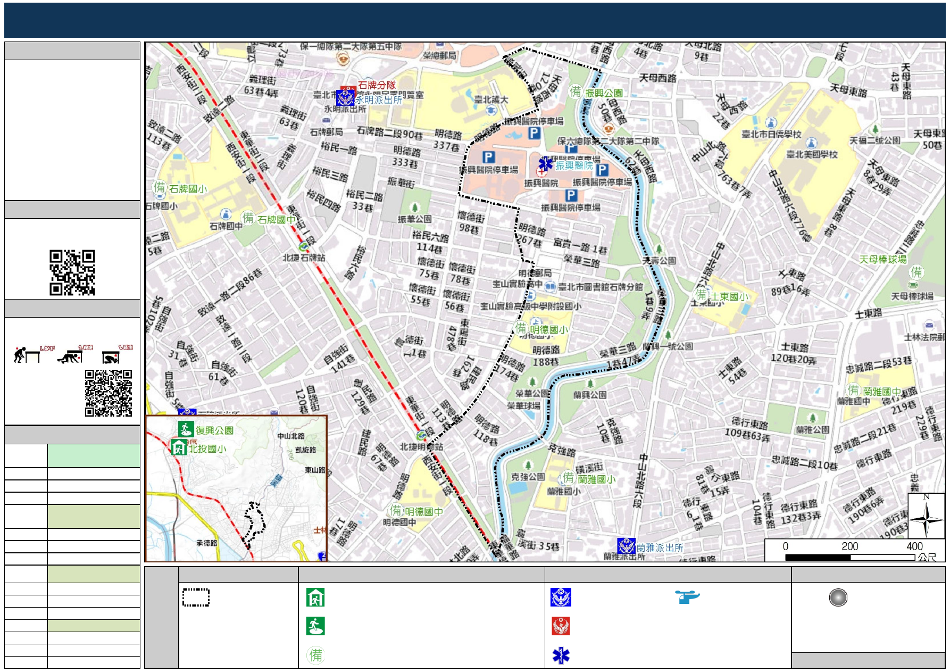Viewport: 950px width, 672px height.
Task: Click the inset overview map thumbnail
Action: [236, 488]
